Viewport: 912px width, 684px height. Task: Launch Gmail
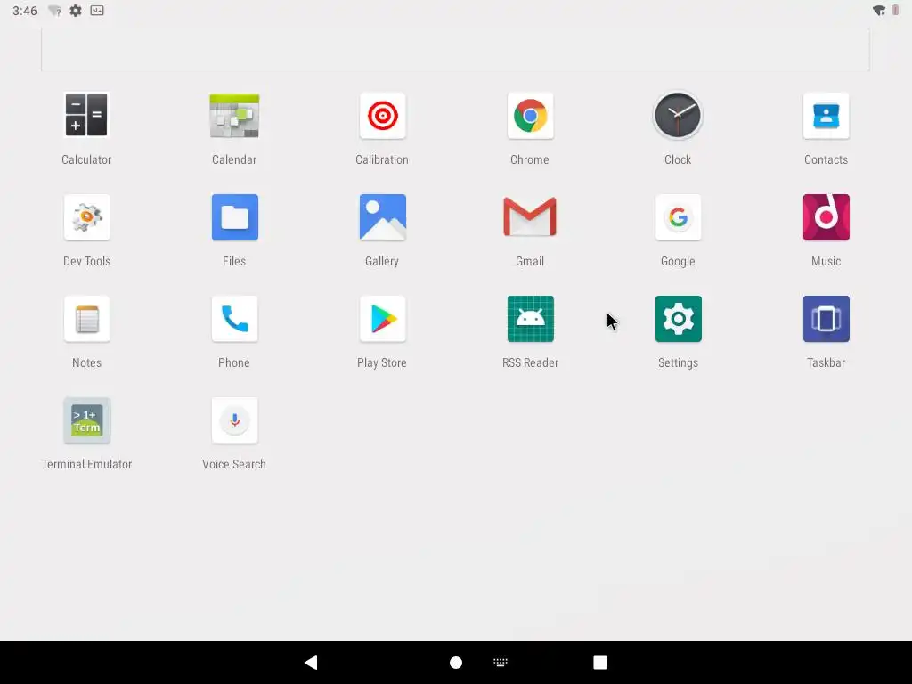tap(530, 217)
